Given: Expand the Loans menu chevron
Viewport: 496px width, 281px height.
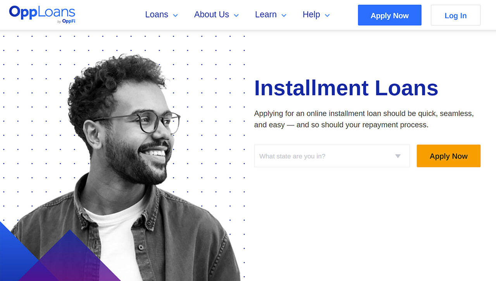Looking at the screenshot, I should [175, 16].
